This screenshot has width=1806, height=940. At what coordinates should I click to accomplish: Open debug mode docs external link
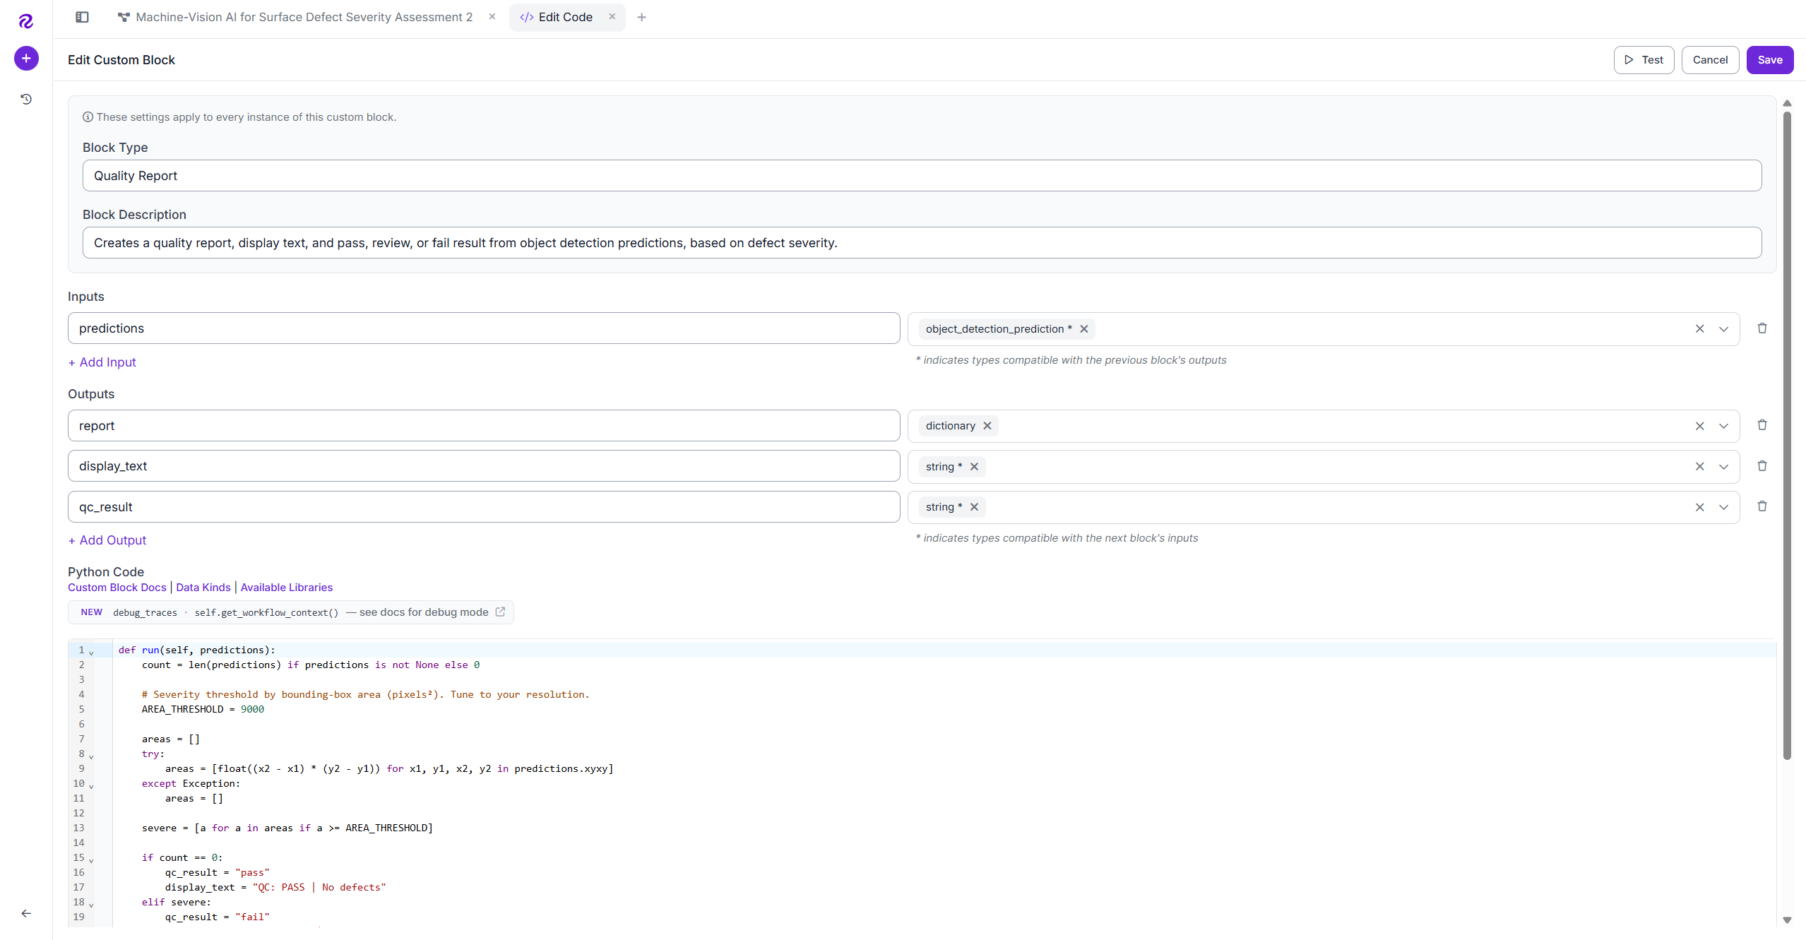tap(500, 612)
